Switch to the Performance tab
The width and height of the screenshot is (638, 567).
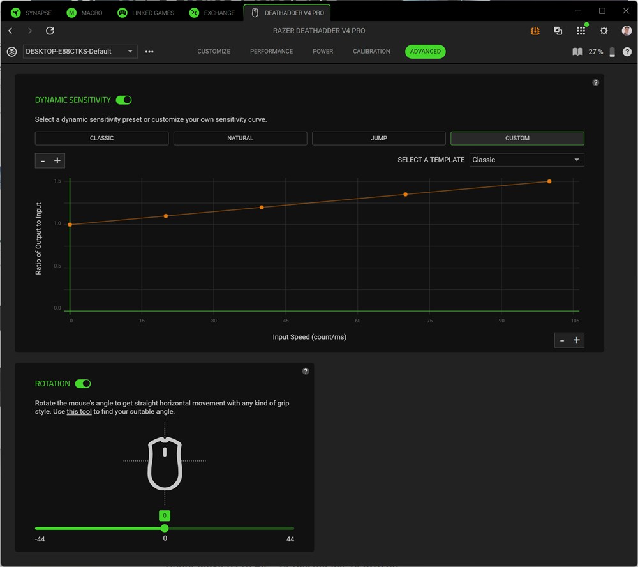pyautogui.click(x=271, y=51)
